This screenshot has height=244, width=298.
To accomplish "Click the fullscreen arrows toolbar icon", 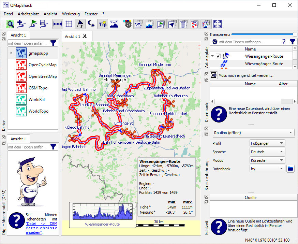I will tap(218, 24).
